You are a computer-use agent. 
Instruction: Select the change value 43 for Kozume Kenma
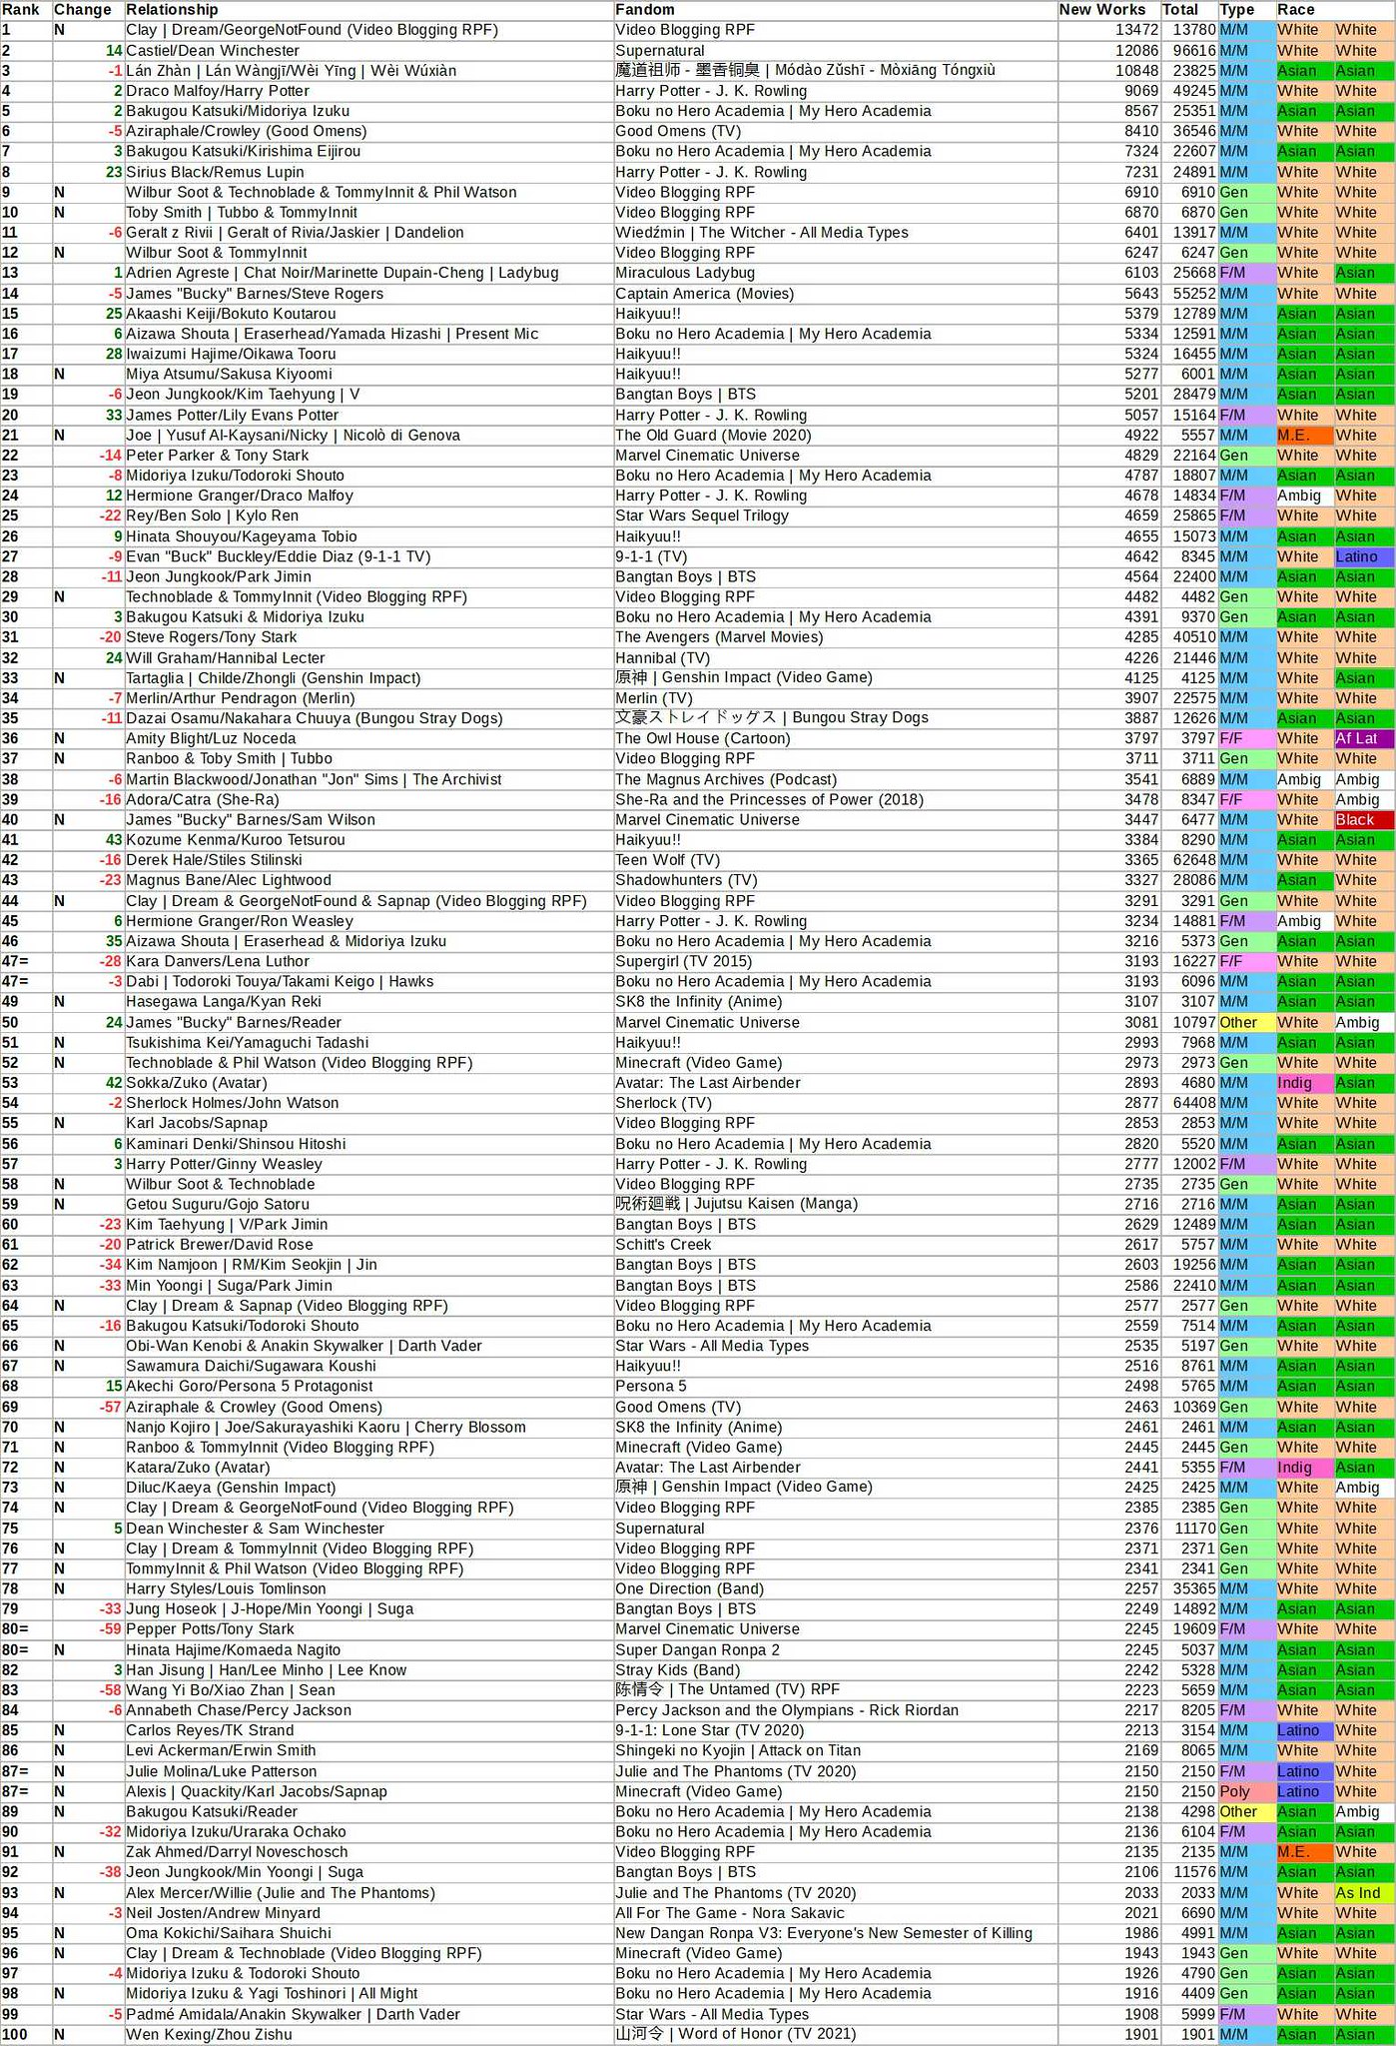click(x=88, y=840)
